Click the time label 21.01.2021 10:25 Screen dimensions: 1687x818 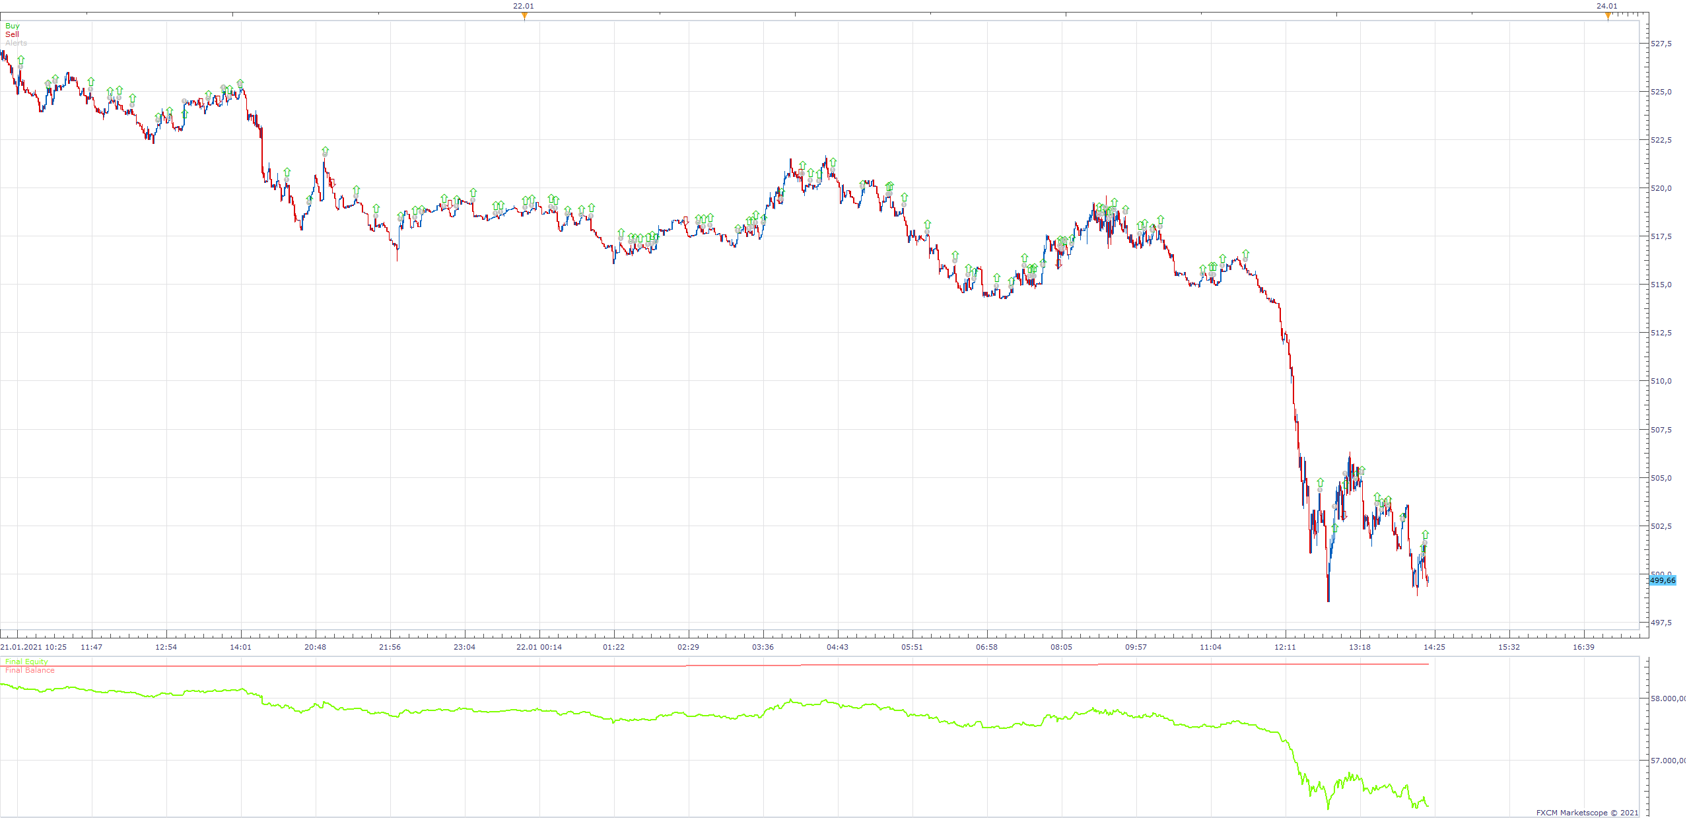(34, 647)
